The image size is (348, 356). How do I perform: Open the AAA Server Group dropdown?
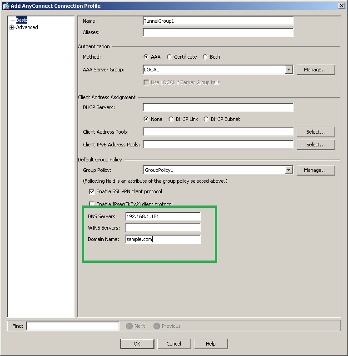(288, 70)
